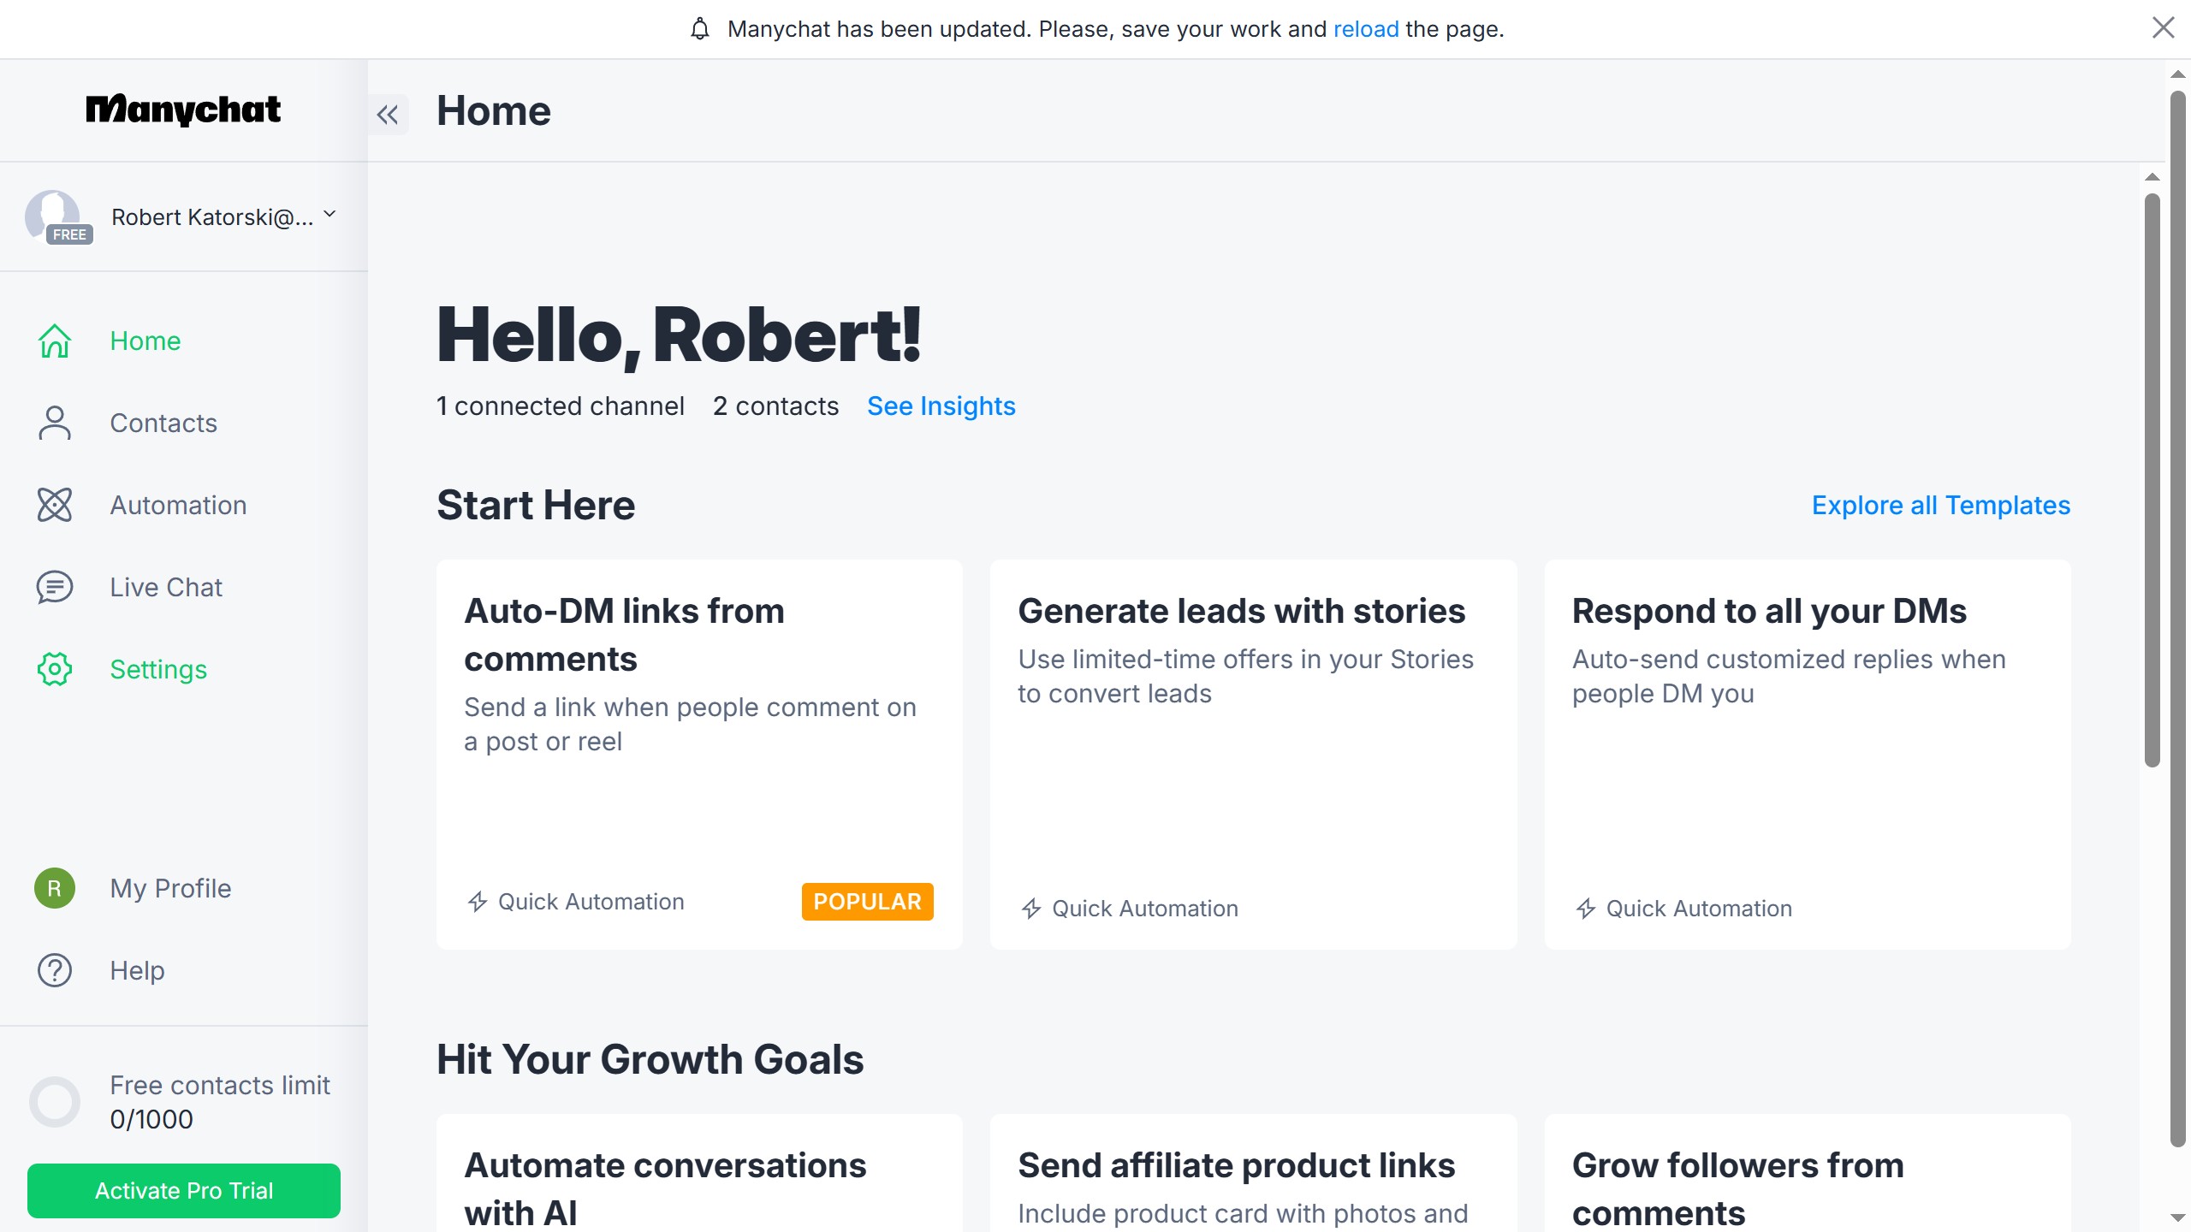Click the green R profile avatar
This screenshot has height=1232, width=2191.
(x=55, y=888)
